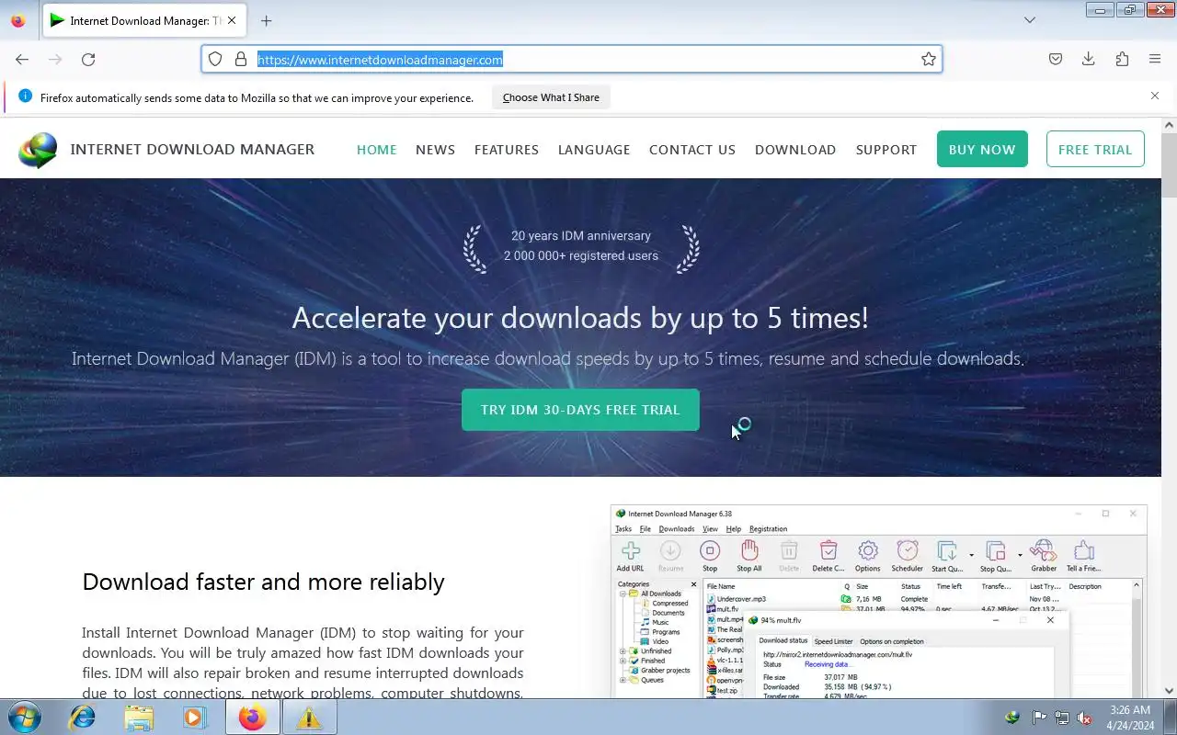
Task: Go back using the browser back arrow
Action: (22, 59)
